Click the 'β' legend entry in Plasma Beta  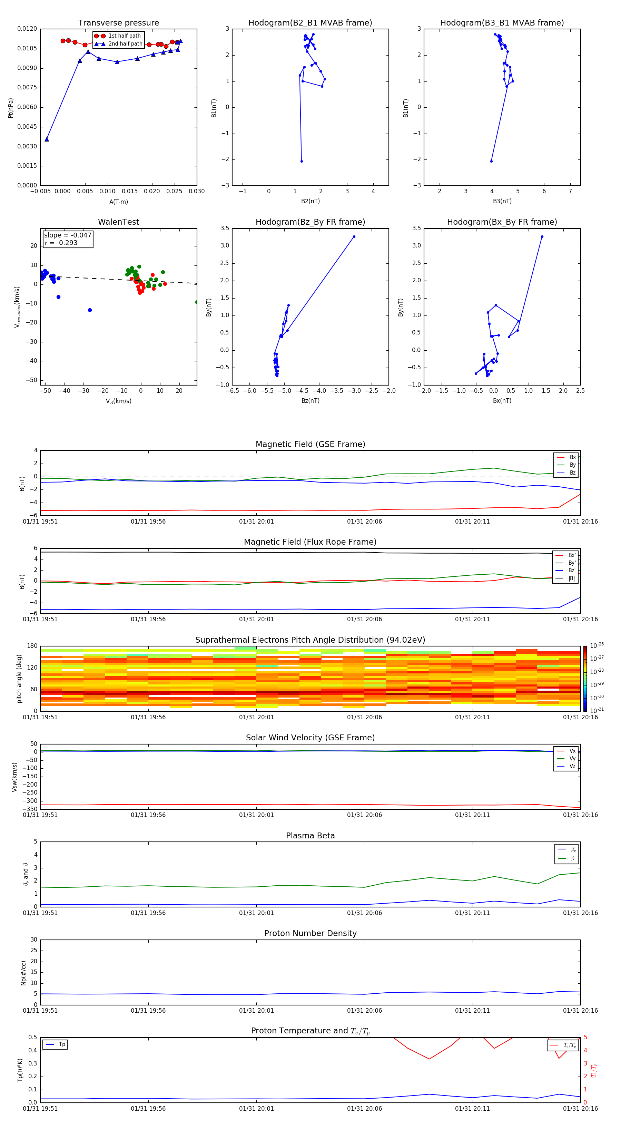tap(566, 858)
